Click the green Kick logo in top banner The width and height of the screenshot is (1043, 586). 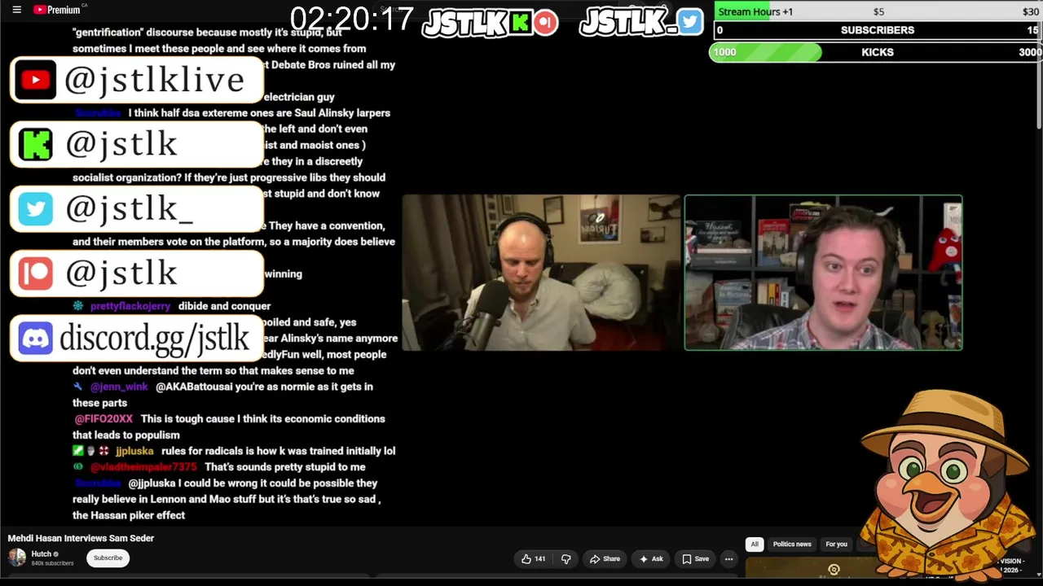pyautogui.click(x=520, y=23)
